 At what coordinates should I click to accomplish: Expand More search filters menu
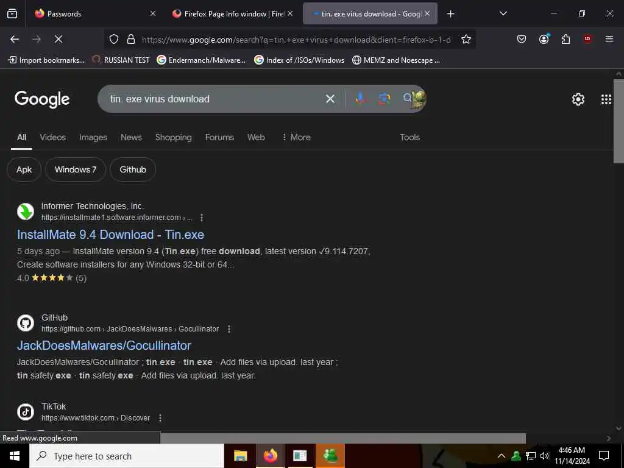click(x=296, y=137)
